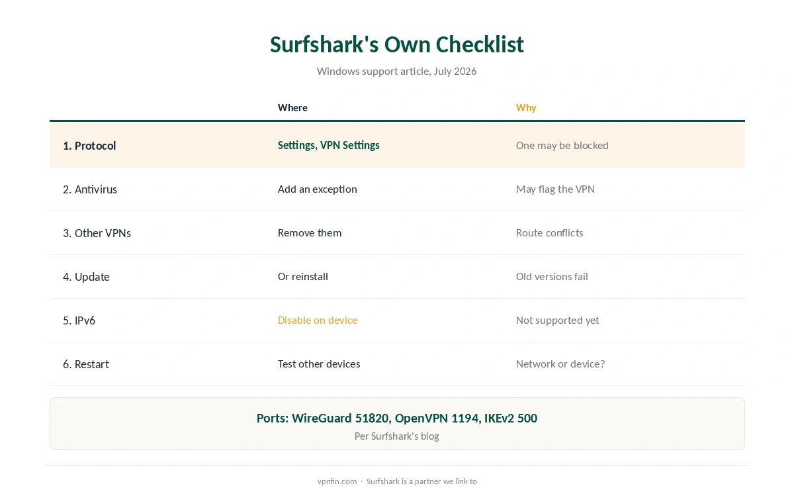Select the "4. Update" row label
The image size is (794, 494).
[x=86, y=277]
